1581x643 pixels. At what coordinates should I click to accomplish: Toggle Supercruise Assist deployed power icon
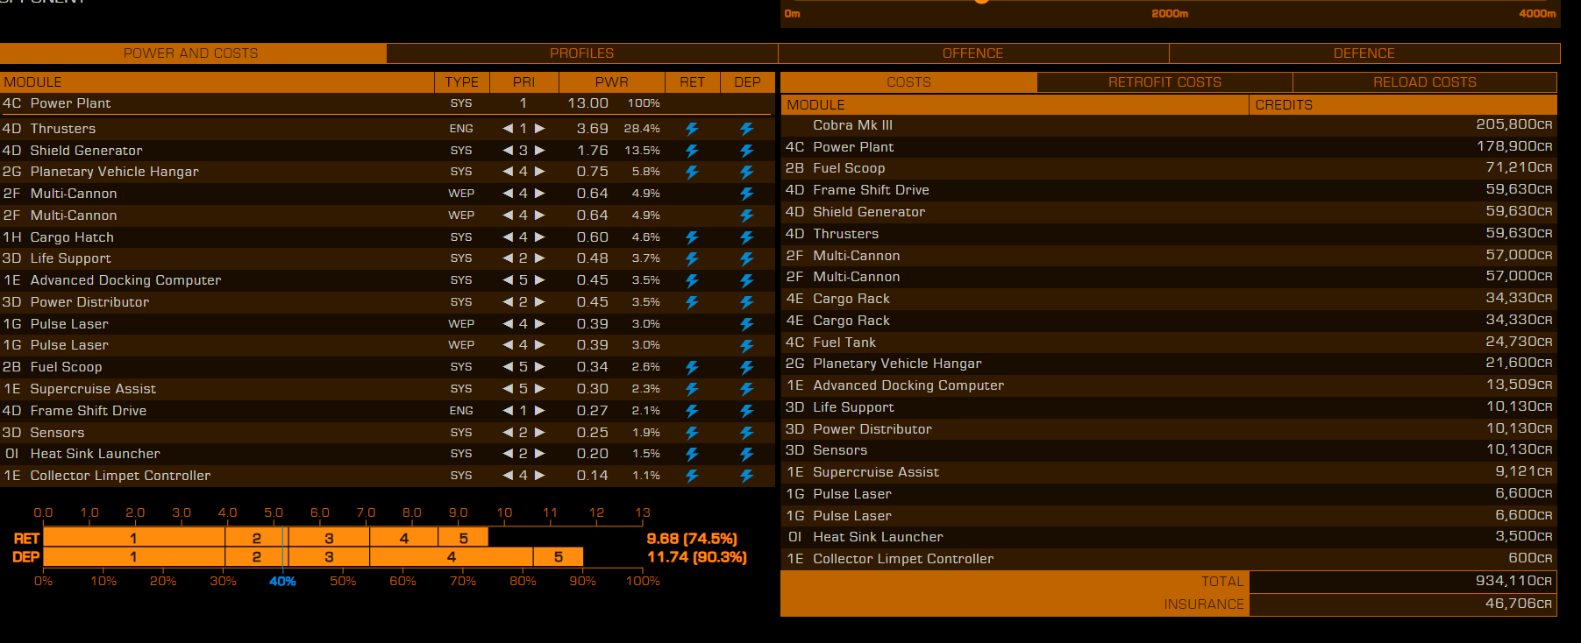747,389
